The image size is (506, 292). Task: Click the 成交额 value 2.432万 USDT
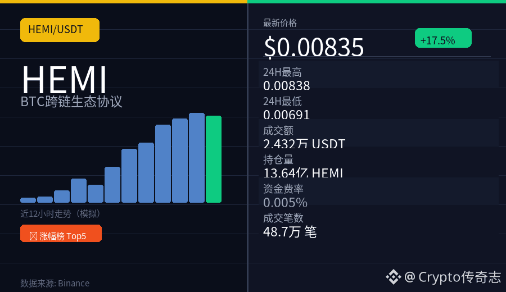point(304,144)
